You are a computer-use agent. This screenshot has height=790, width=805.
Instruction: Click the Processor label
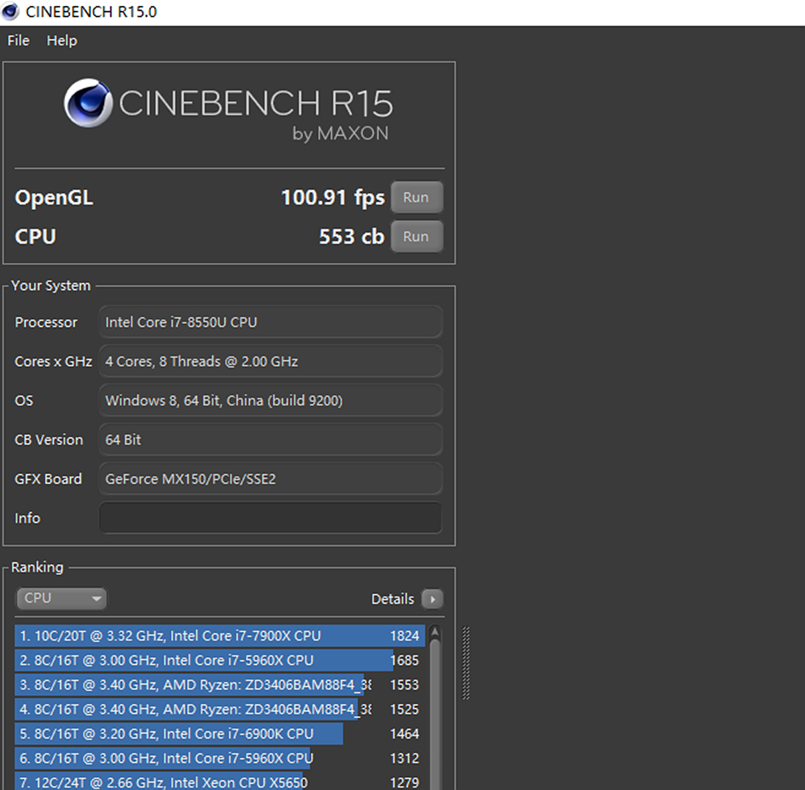[x=46, y=322]
